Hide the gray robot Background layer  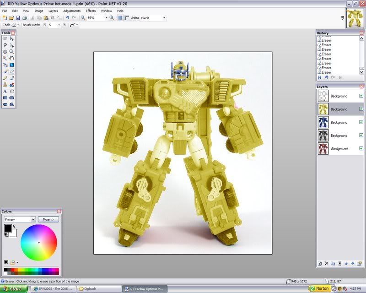tap(361, 135)
